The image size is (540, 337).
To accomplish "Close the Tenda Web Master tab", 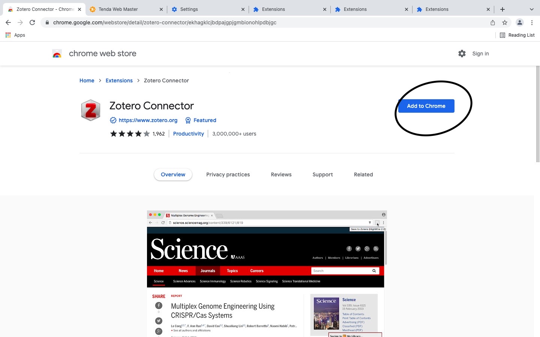I will (161, 9).
